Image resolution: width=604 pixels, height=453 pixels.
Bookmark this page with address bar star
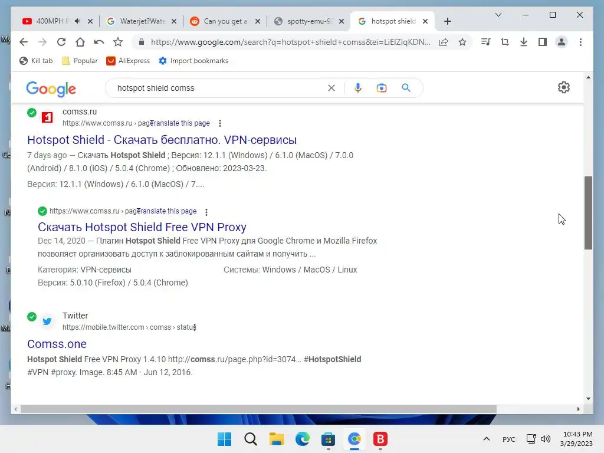pos(462,42)
